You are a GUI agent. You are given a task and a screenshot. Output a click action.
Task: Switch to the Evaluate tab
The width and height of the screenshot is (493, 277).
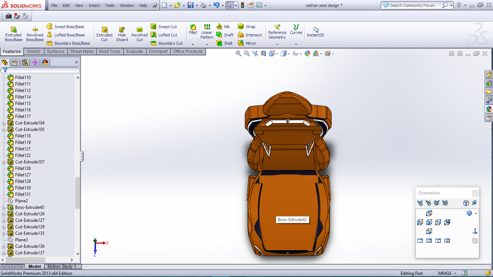[135, 52]
